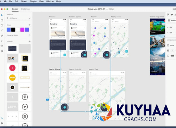Click the Add Character Style plus
The height and width of the screenshot is (128, 176).
click(x=30, y=35)
